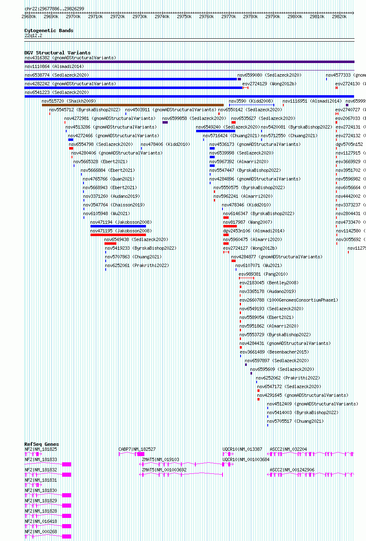Click the ASCC2|NM_032204 gene label
Screen dimensions: 366x541
point(288,449)
